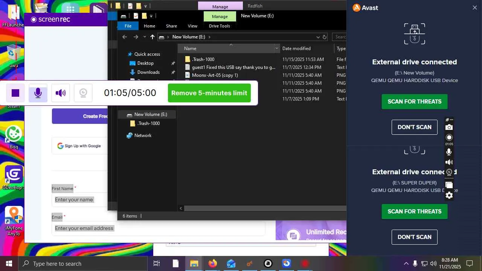Click the First Name input field
The height and width of the screenshot is (271, 482).
[80, 199]
